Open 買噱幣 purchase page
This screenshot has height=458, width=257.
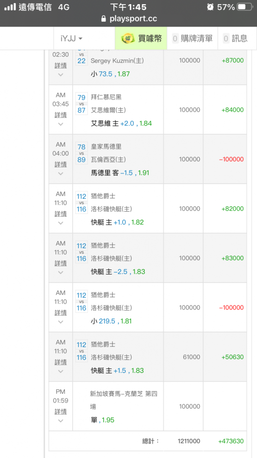click(141, 38)
